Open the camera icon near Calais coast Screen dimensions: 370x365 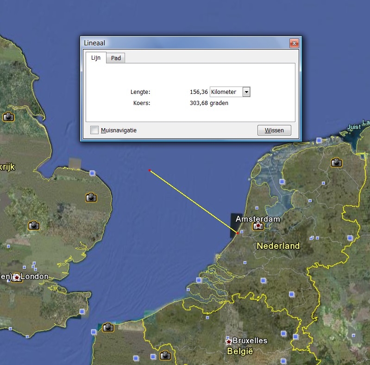tap(108, 327)
